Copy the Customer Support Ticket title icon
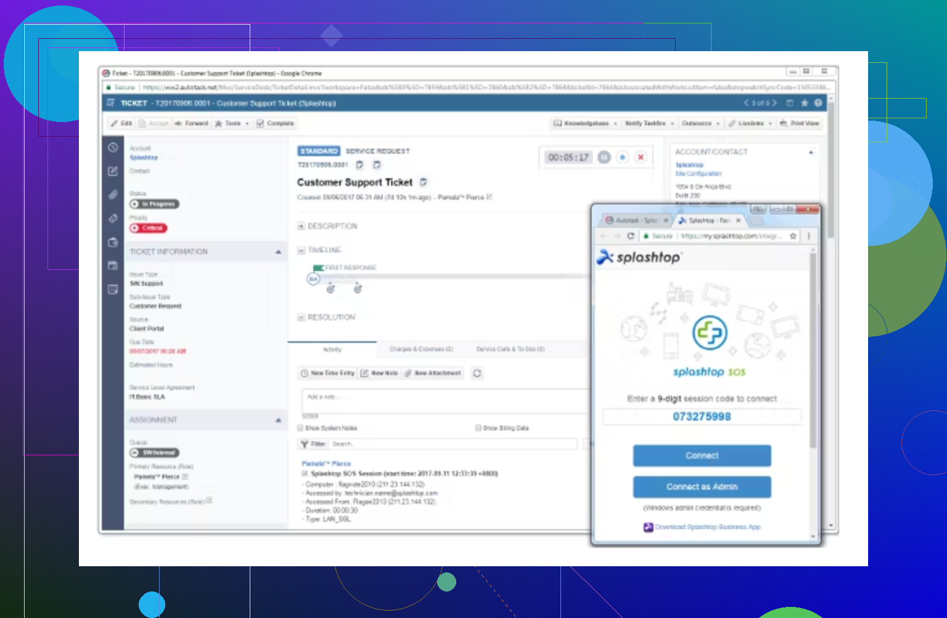This screenshot has width=947, height=618. coord(424,182)
